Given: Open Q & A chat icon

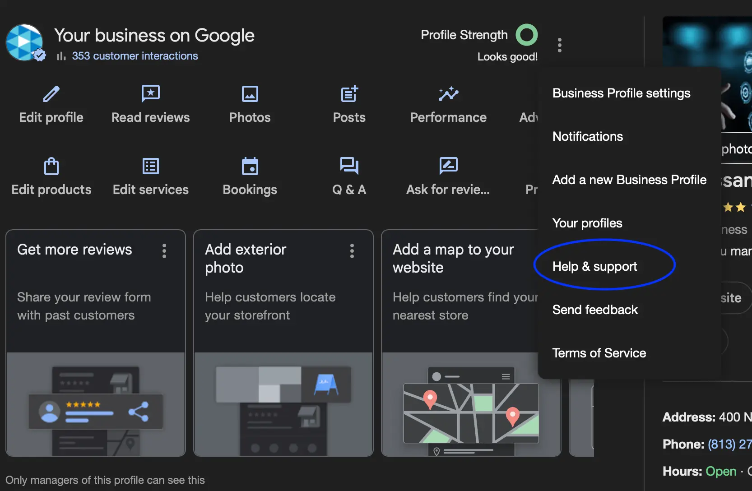Looking at the screenshot, I should [348, 166].
